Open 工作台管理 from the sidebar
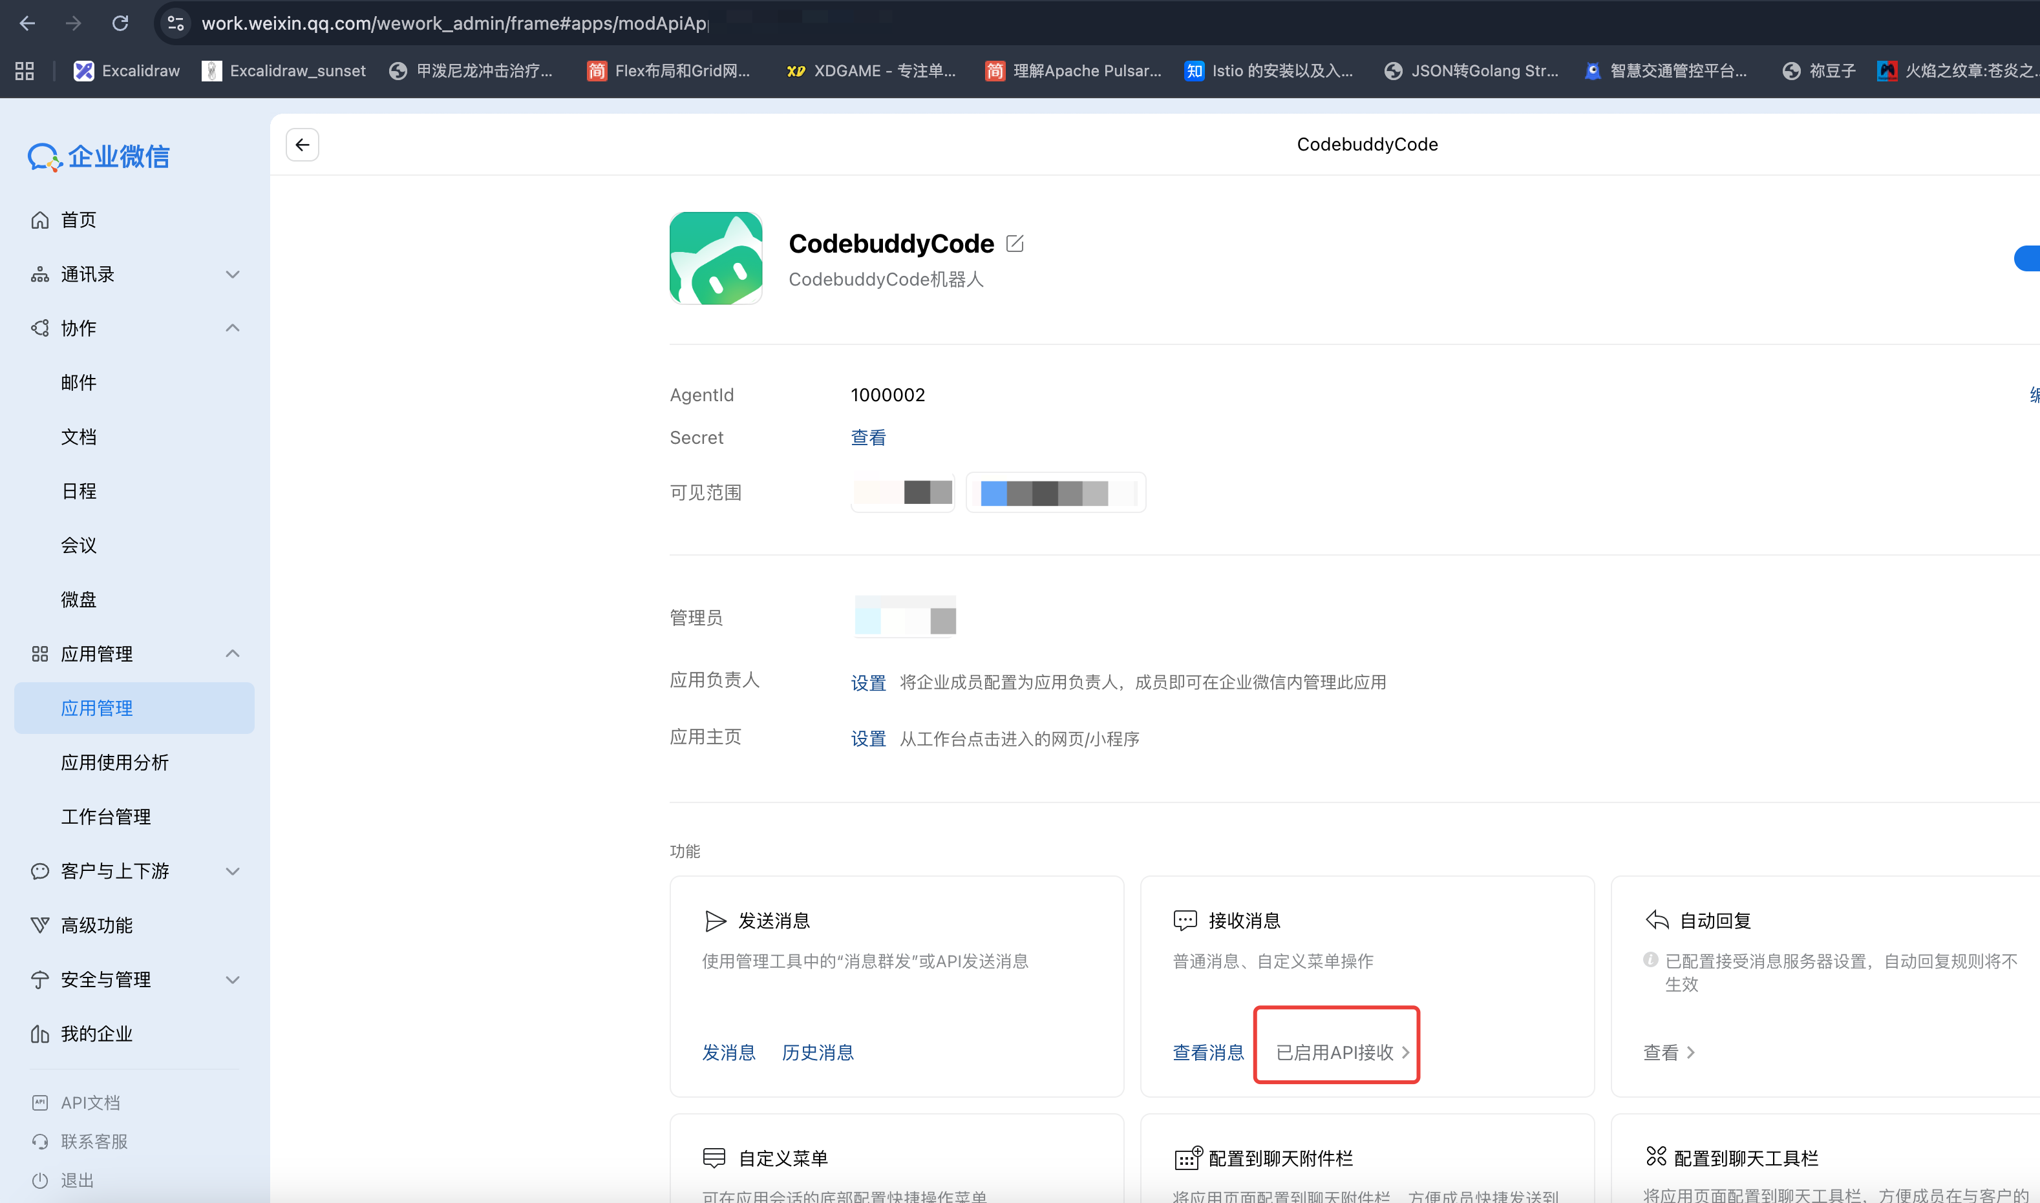The width and height of the screenshot is (2040, 1203). pyautogui.click(x=106, y=817)
